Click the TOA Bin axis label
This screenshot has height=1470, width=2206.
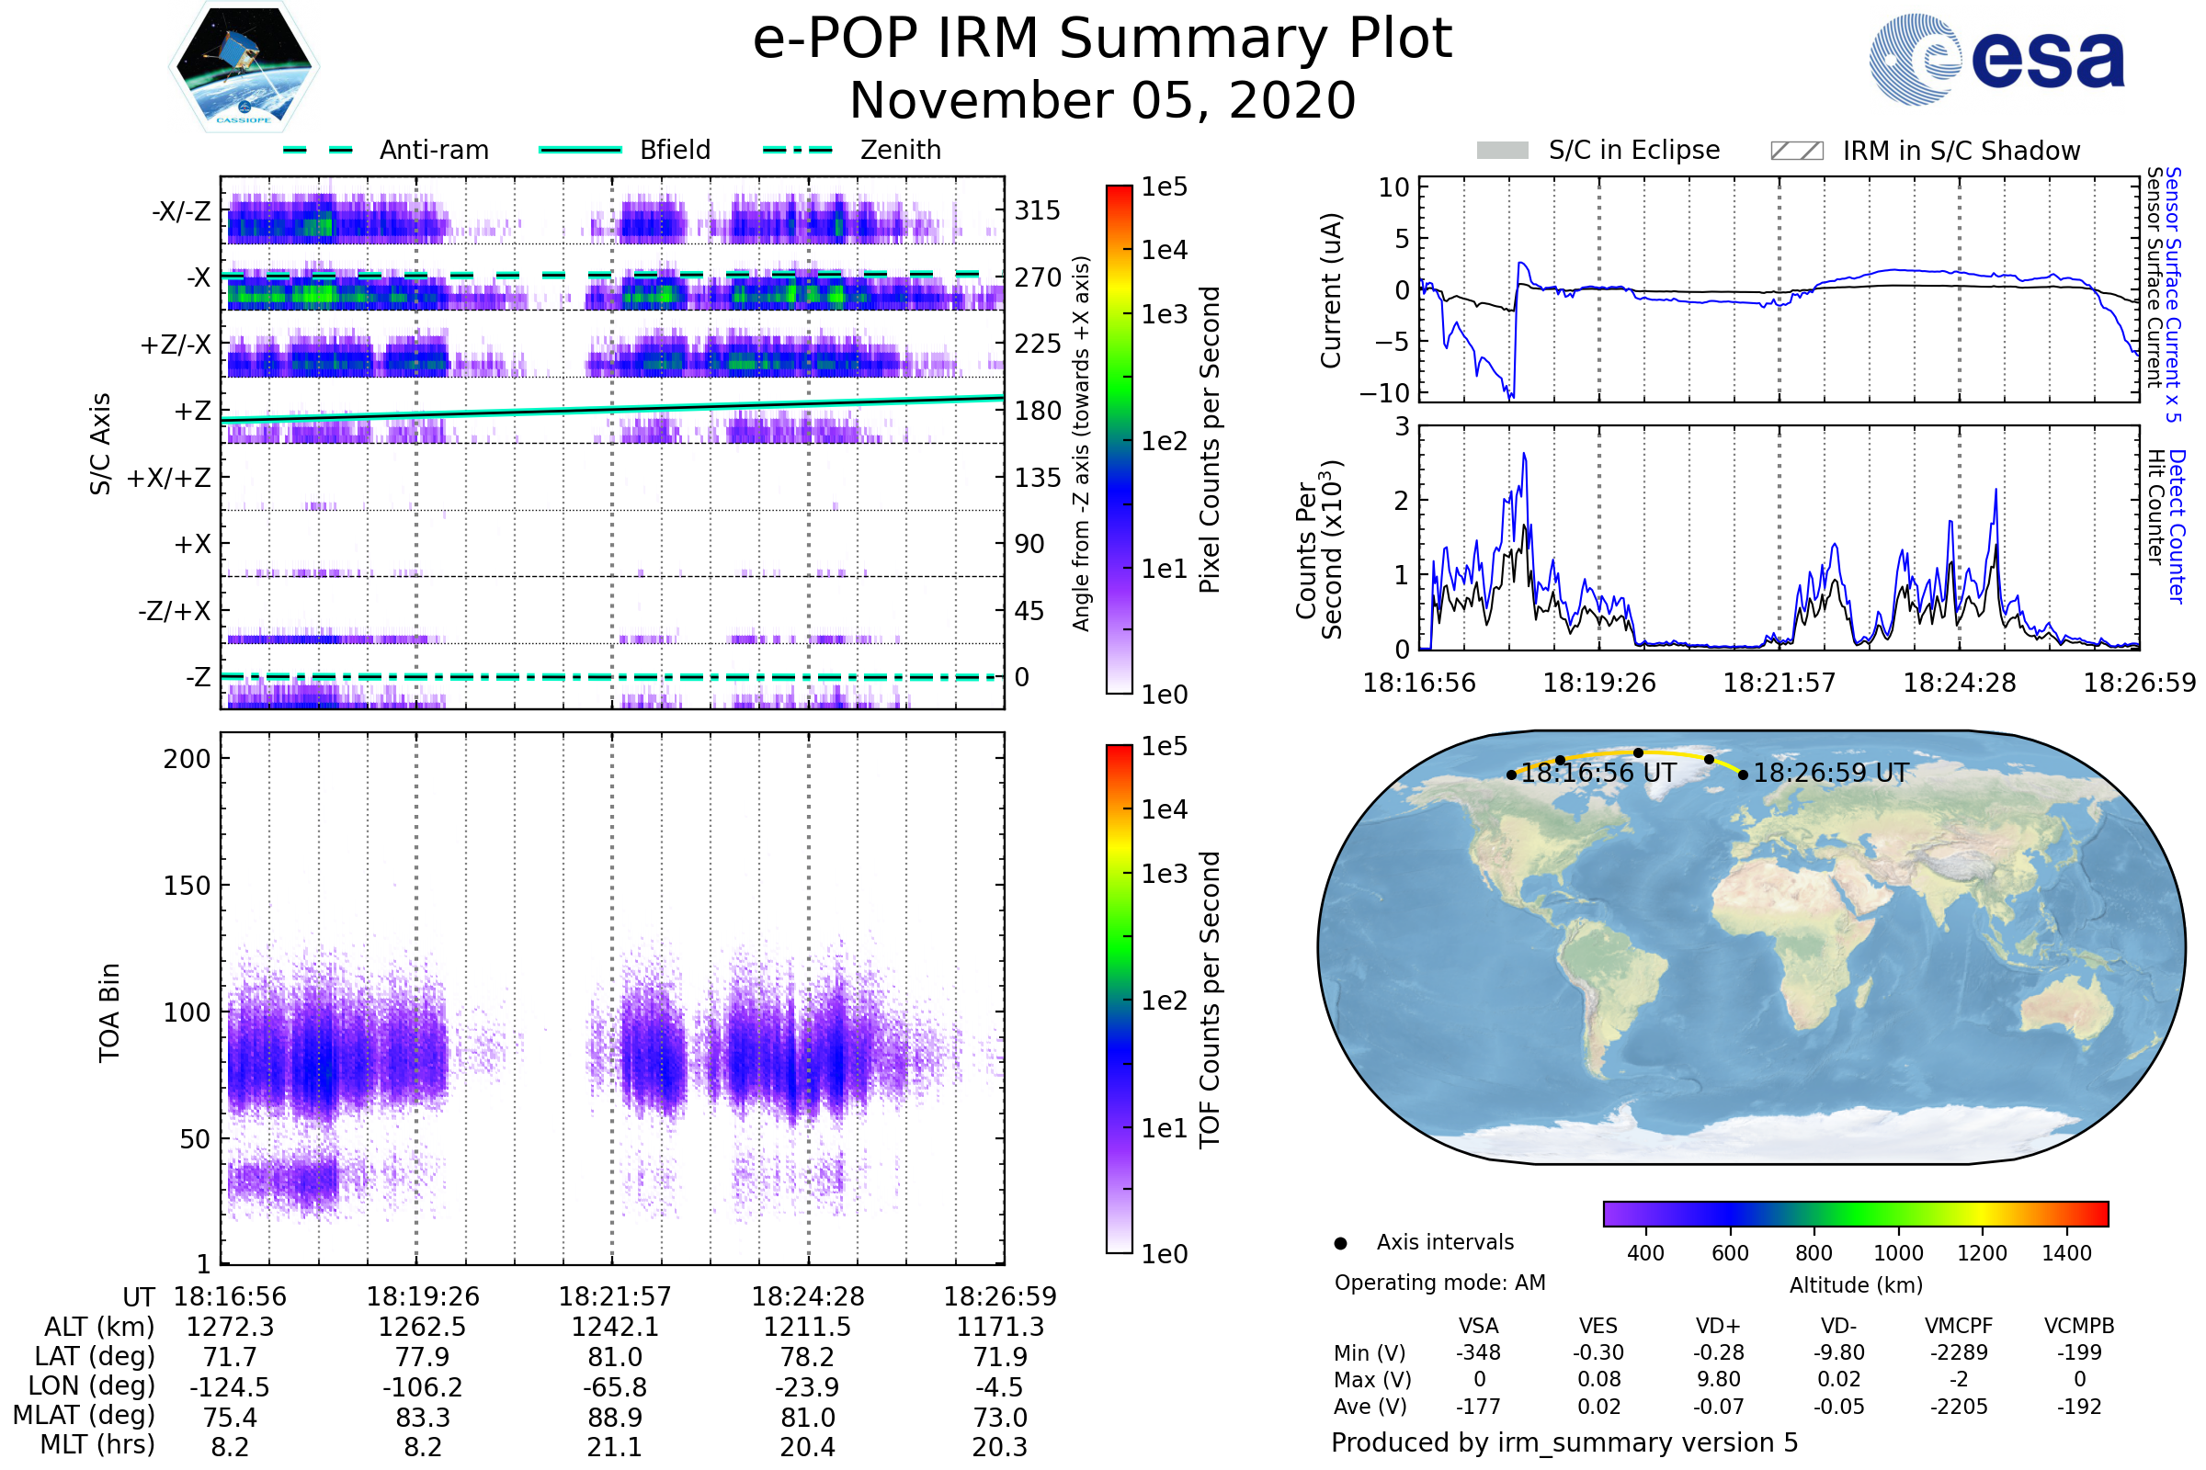pos(109,1012)
